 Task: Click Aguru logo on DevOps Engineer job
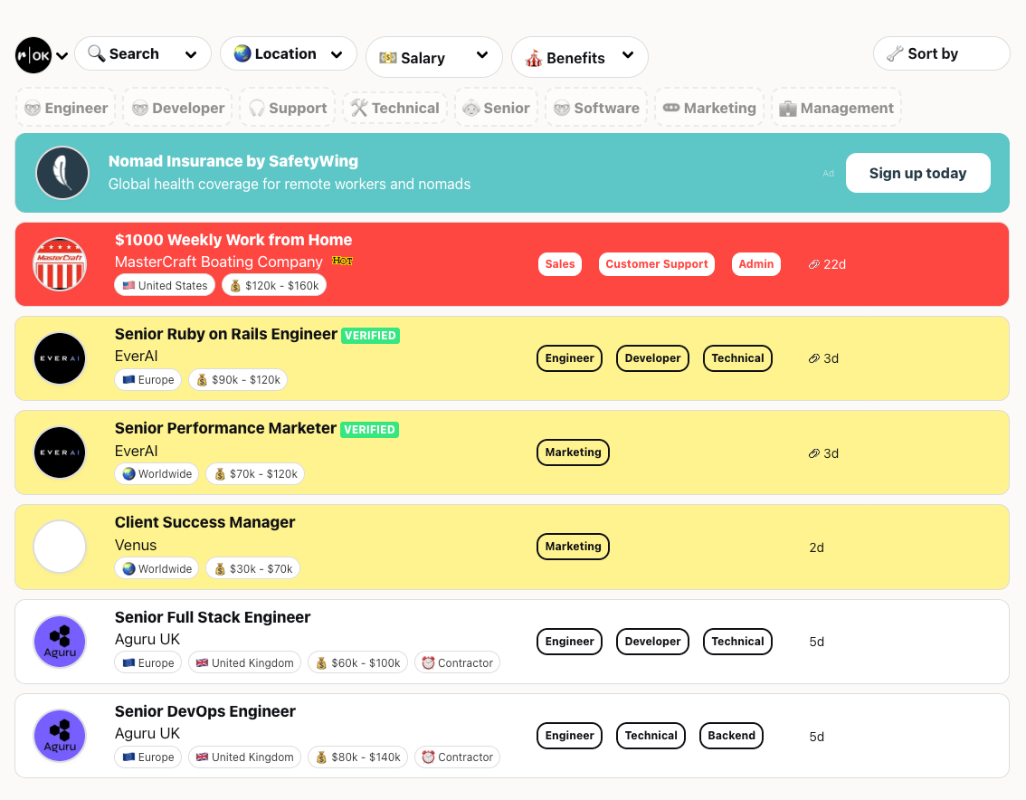(x=60, y=736)
